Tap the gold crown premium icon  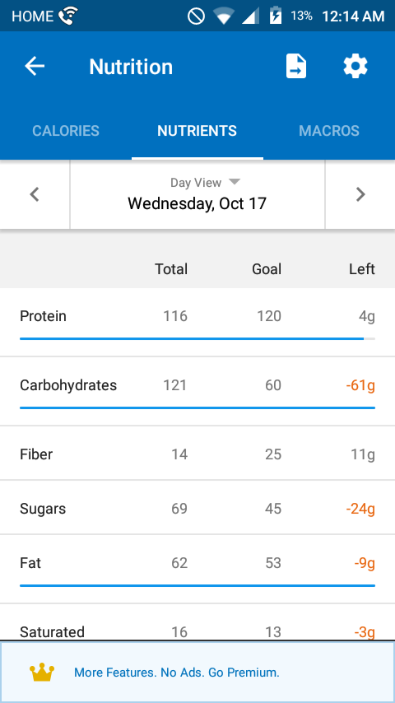point(42,673)
